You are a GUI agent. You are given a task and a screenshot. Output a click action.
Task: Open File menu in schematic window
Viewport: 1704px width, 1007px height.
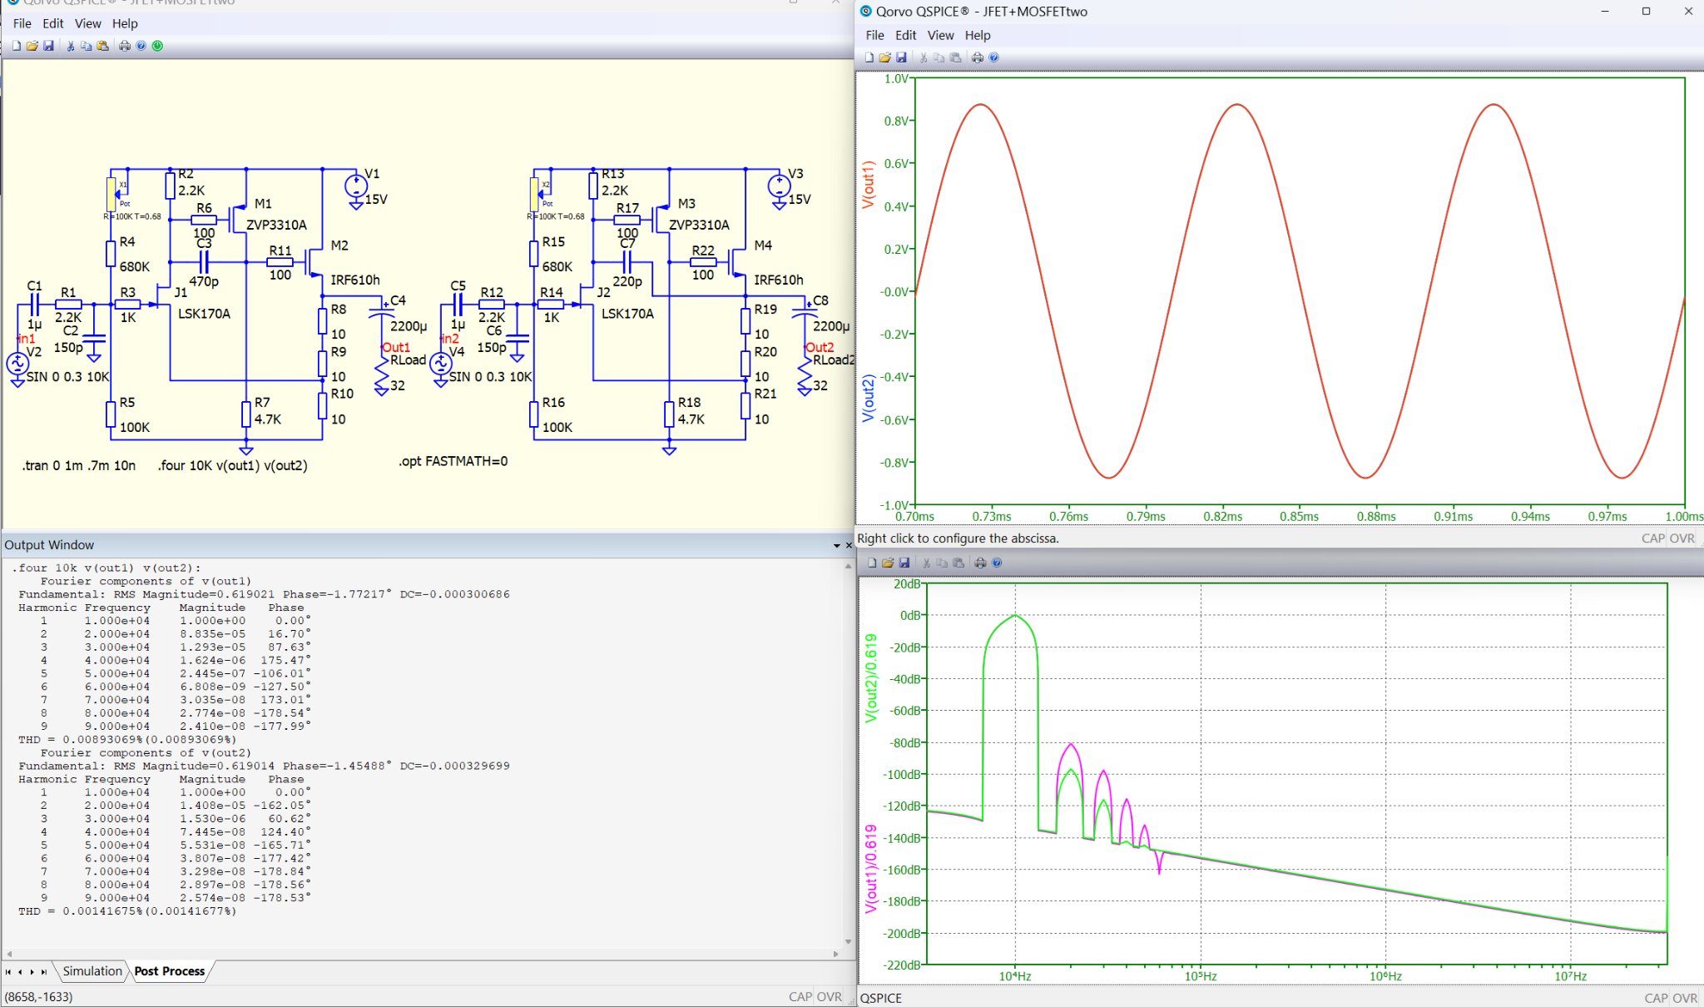tap(22, 23)
